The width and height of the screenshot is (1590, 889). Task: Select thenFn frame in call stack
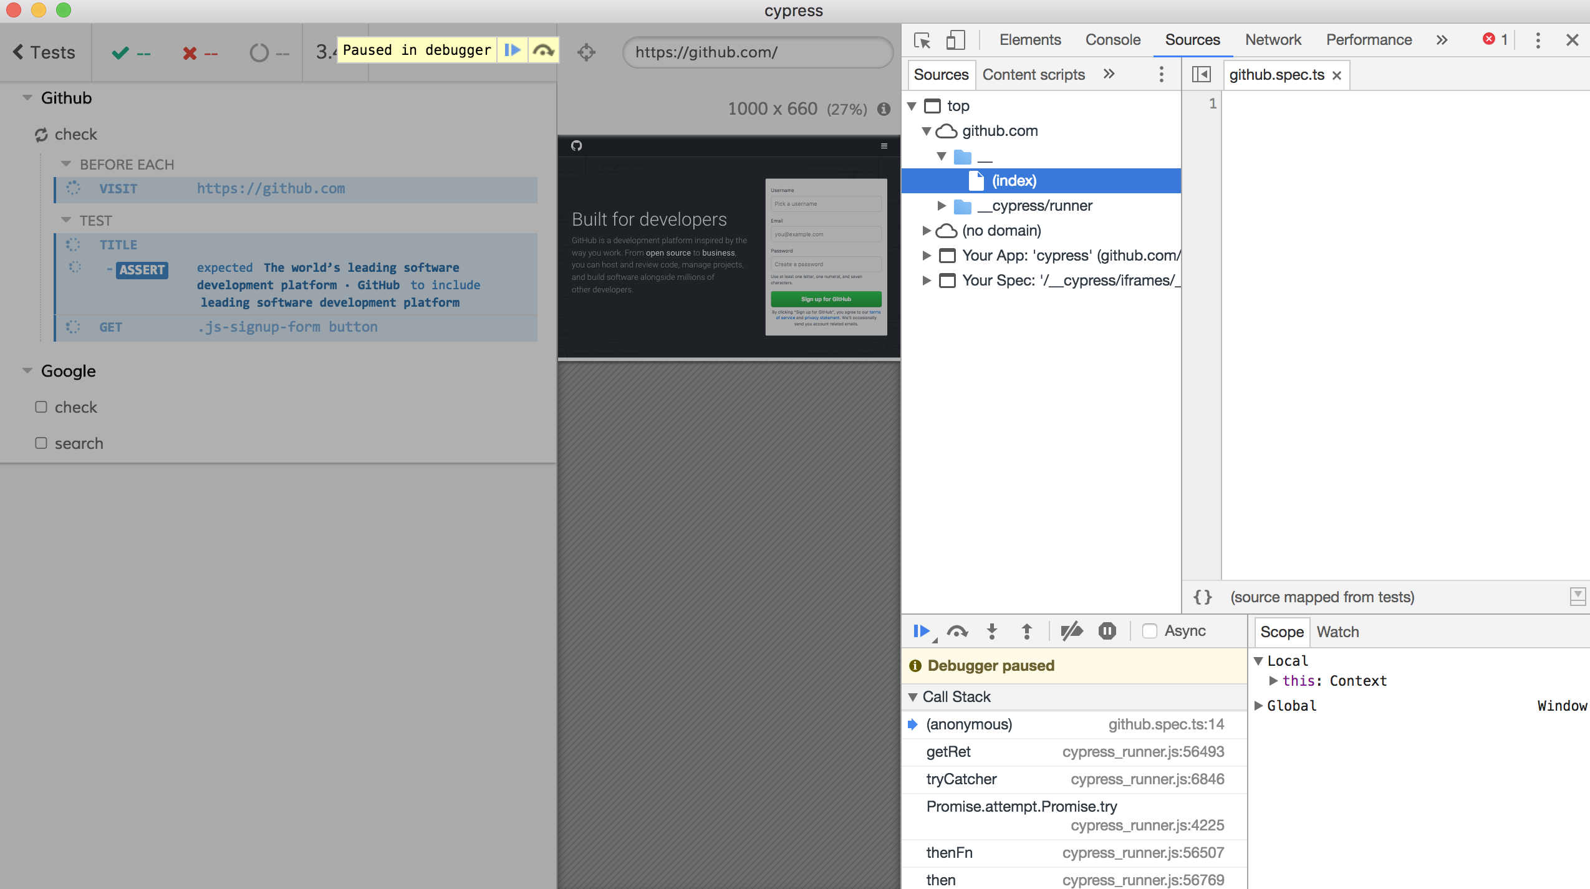pos(1074,853)
